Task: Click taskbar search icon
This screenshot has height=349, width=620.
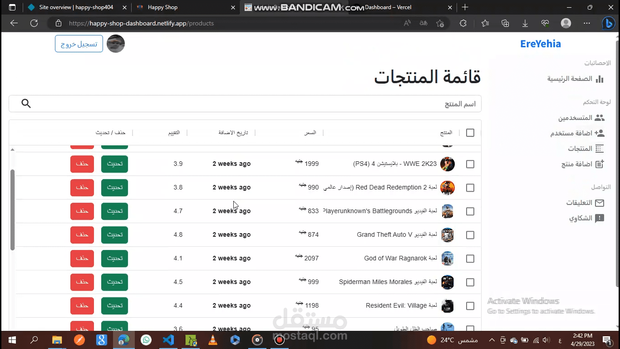Action: 34,340
